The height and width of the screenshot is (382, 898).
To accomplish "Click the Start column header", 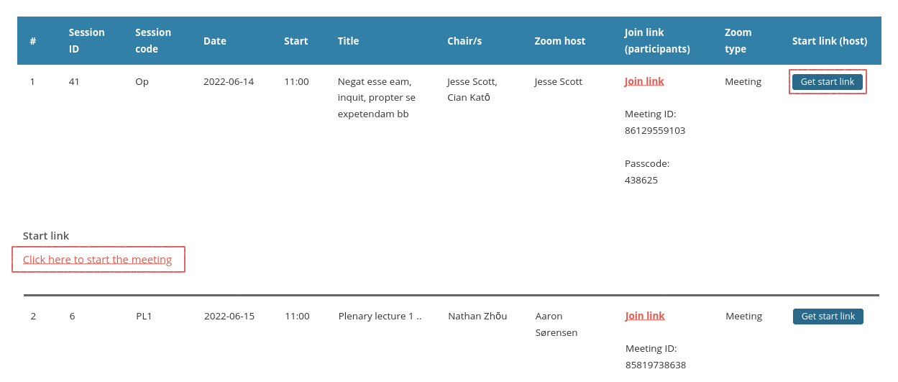I will point(295,41).
